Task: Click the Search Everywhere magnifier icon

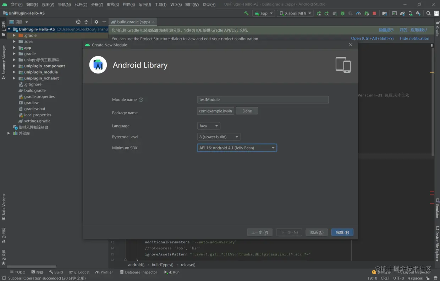Action: pyautogui.click(x=428, y=13)
